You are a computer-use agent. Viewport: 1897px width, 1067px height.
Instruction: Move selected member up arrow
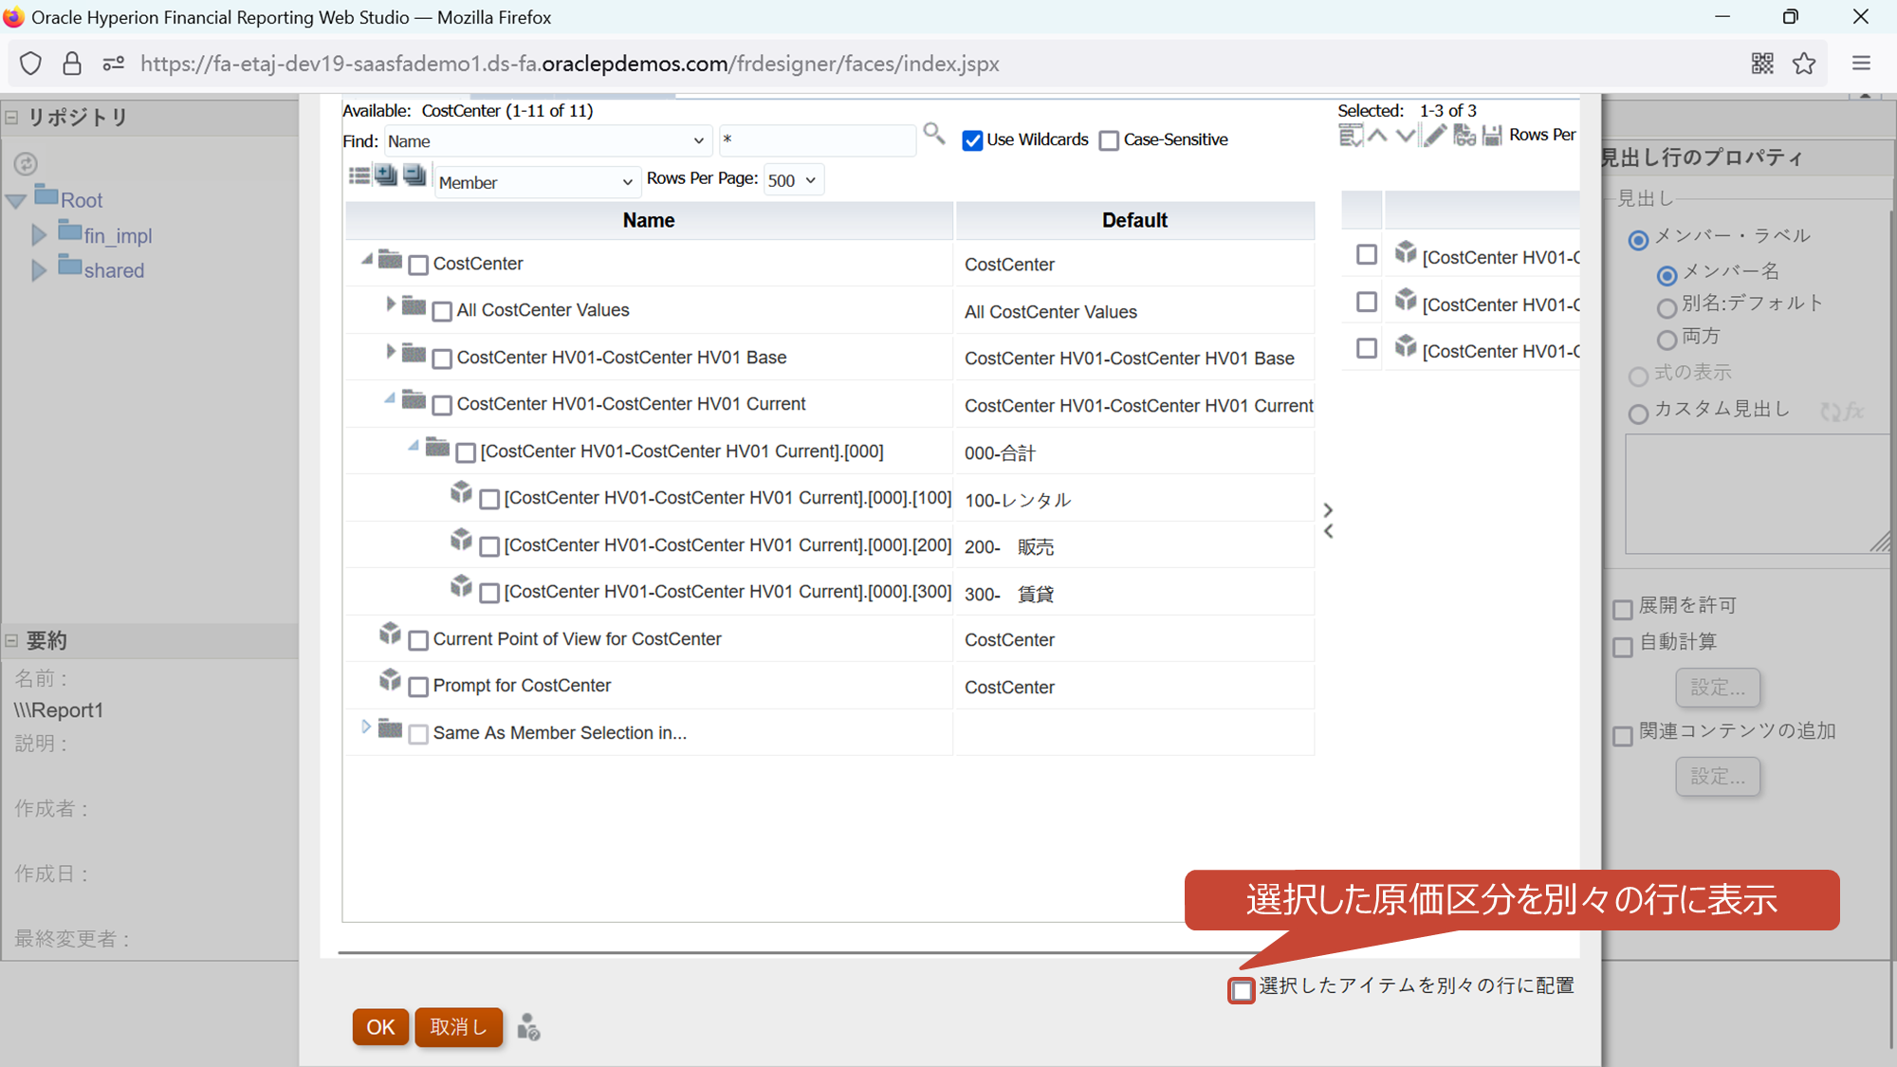(x=1378, y=136)
